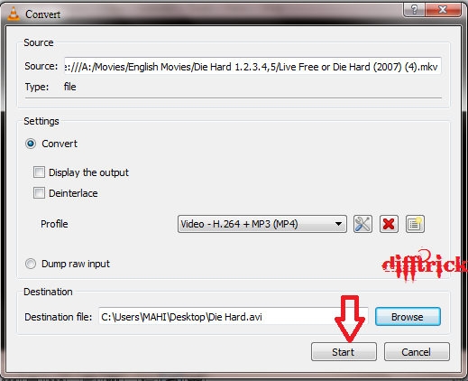This screenshot has width=468, height=381.
Task: Open the Profile dropdown list
Action: [x=262, y=224]
